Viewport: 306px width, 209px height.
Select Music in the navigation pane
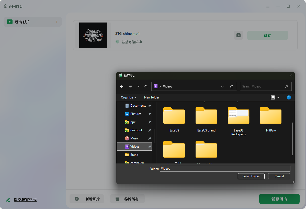click(x=134, y=138)
